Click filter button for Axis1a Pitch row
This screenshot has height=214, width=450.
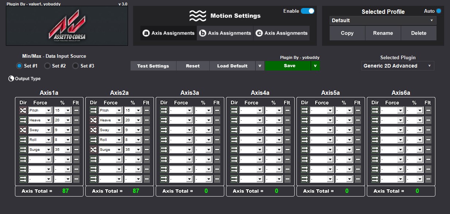coord(76,110)
